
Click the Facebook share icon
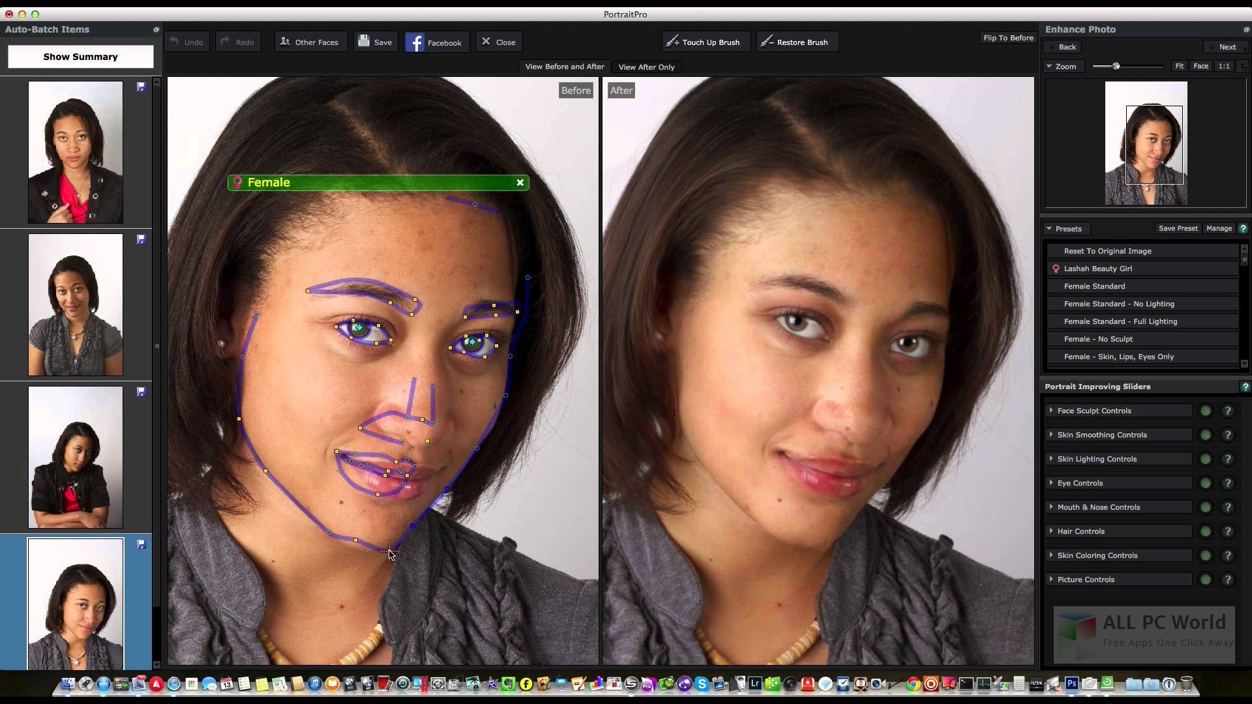pyautogui.click(x=415, y=43)
